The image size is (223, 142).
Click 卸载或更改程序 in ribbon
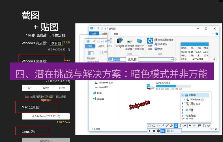(164, 40)
